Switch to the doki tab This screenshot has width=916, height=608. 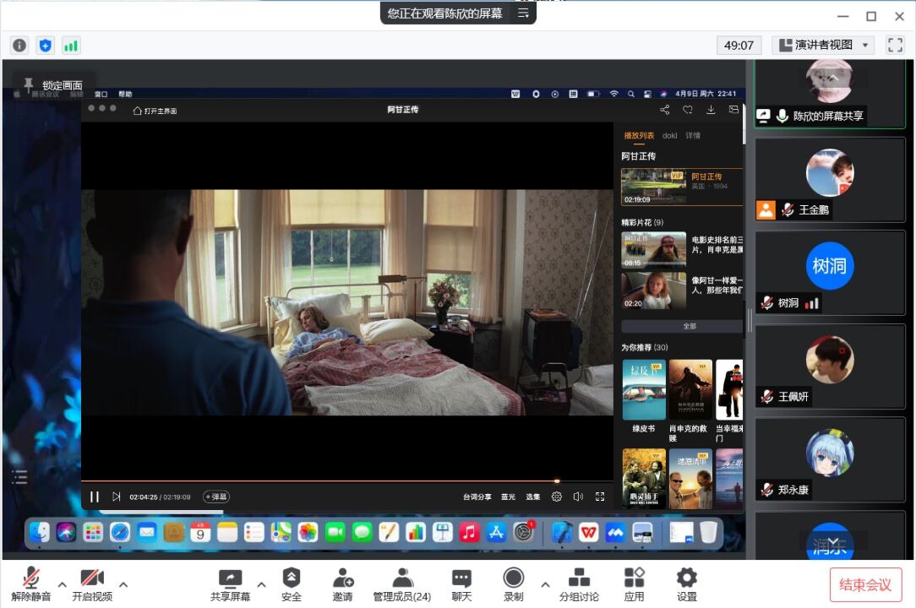click(x=669, y=135)
